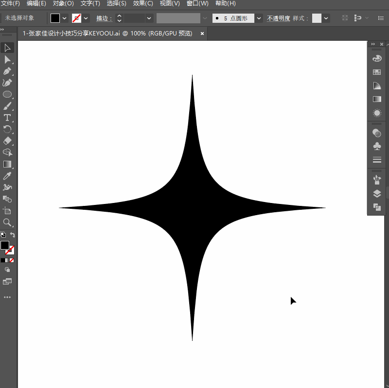Apply None mode button under fill box
Viewport: 389px width, 388px height.
12,260
